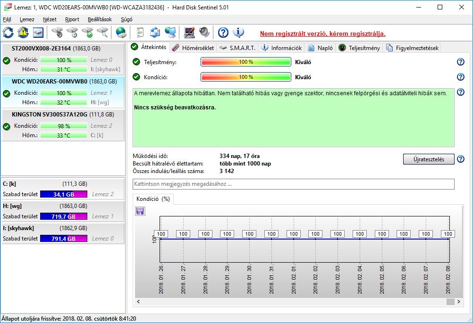
Task: Click the refresh with warning triangle icon
Action: coord(23,33)
